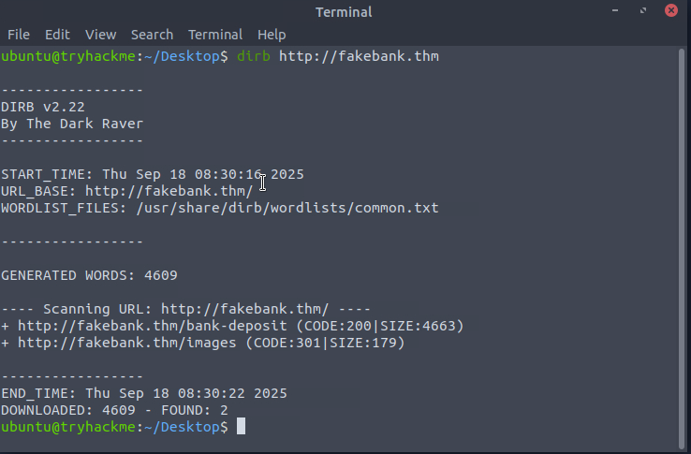The width and height of the screenshot is (691, 454).
Task: Click the END_TIME line
Action: [x=144, y=393]
